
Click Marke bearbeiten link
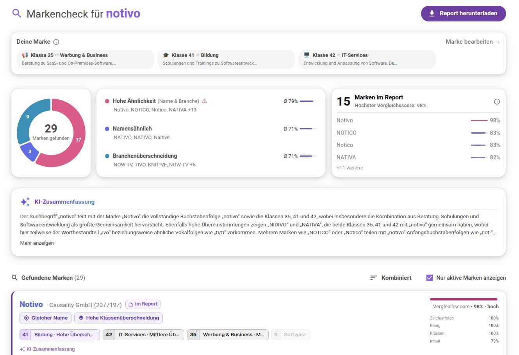(x=473, y=42)
